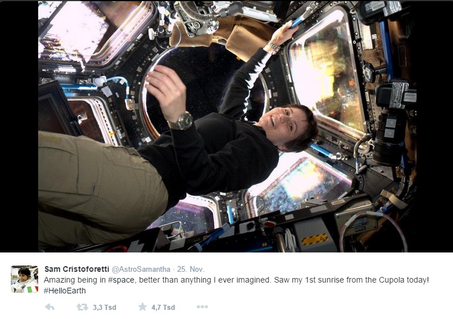Click the 25. Nov. timestamp
This screenshot has width=453, height=319.
(191, 269)
